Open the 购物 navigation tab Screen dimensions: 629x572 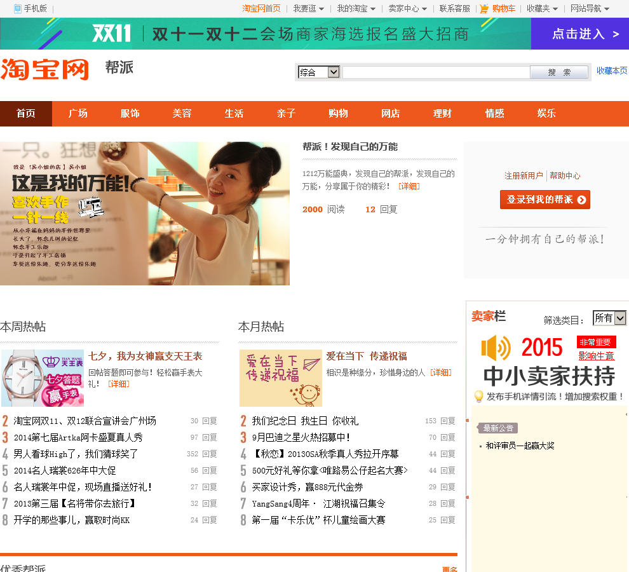pos(339,114)
